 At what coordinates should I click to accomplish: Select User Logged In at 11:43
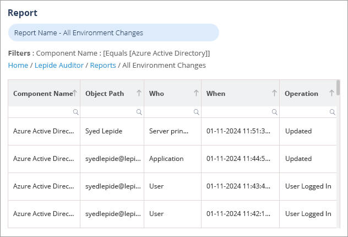pyautogui.click(x=308, y=186)
